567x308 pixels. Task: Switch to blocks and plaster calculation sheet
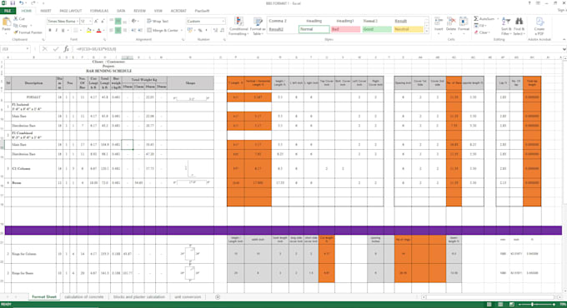tap(139, 297)
